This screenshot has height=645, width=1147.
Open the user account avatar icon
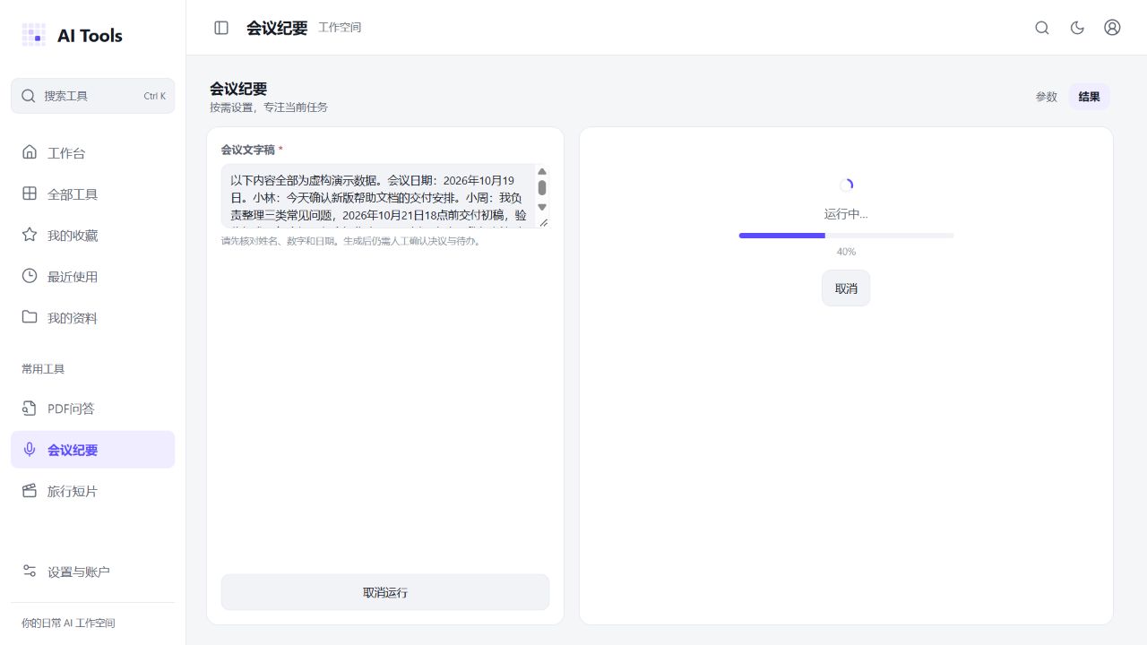[x=1112, y=28]
